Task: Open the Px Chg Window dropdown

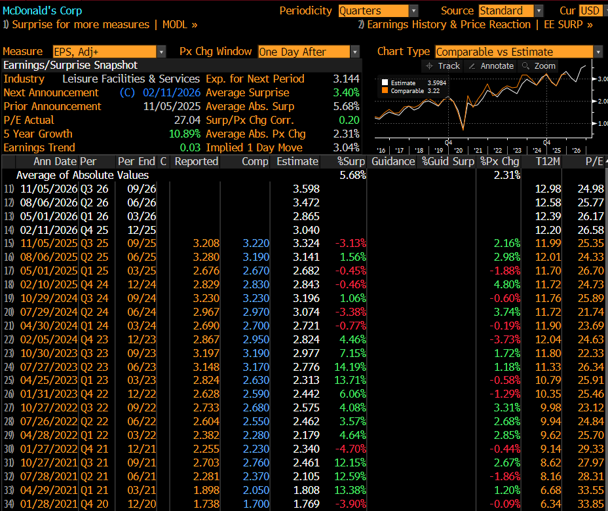Action: pos(355,52)
